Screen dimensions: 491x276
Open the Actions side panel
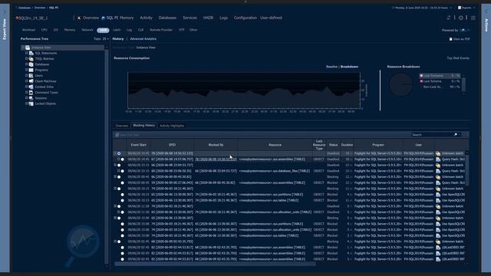[x=486, y=25]
